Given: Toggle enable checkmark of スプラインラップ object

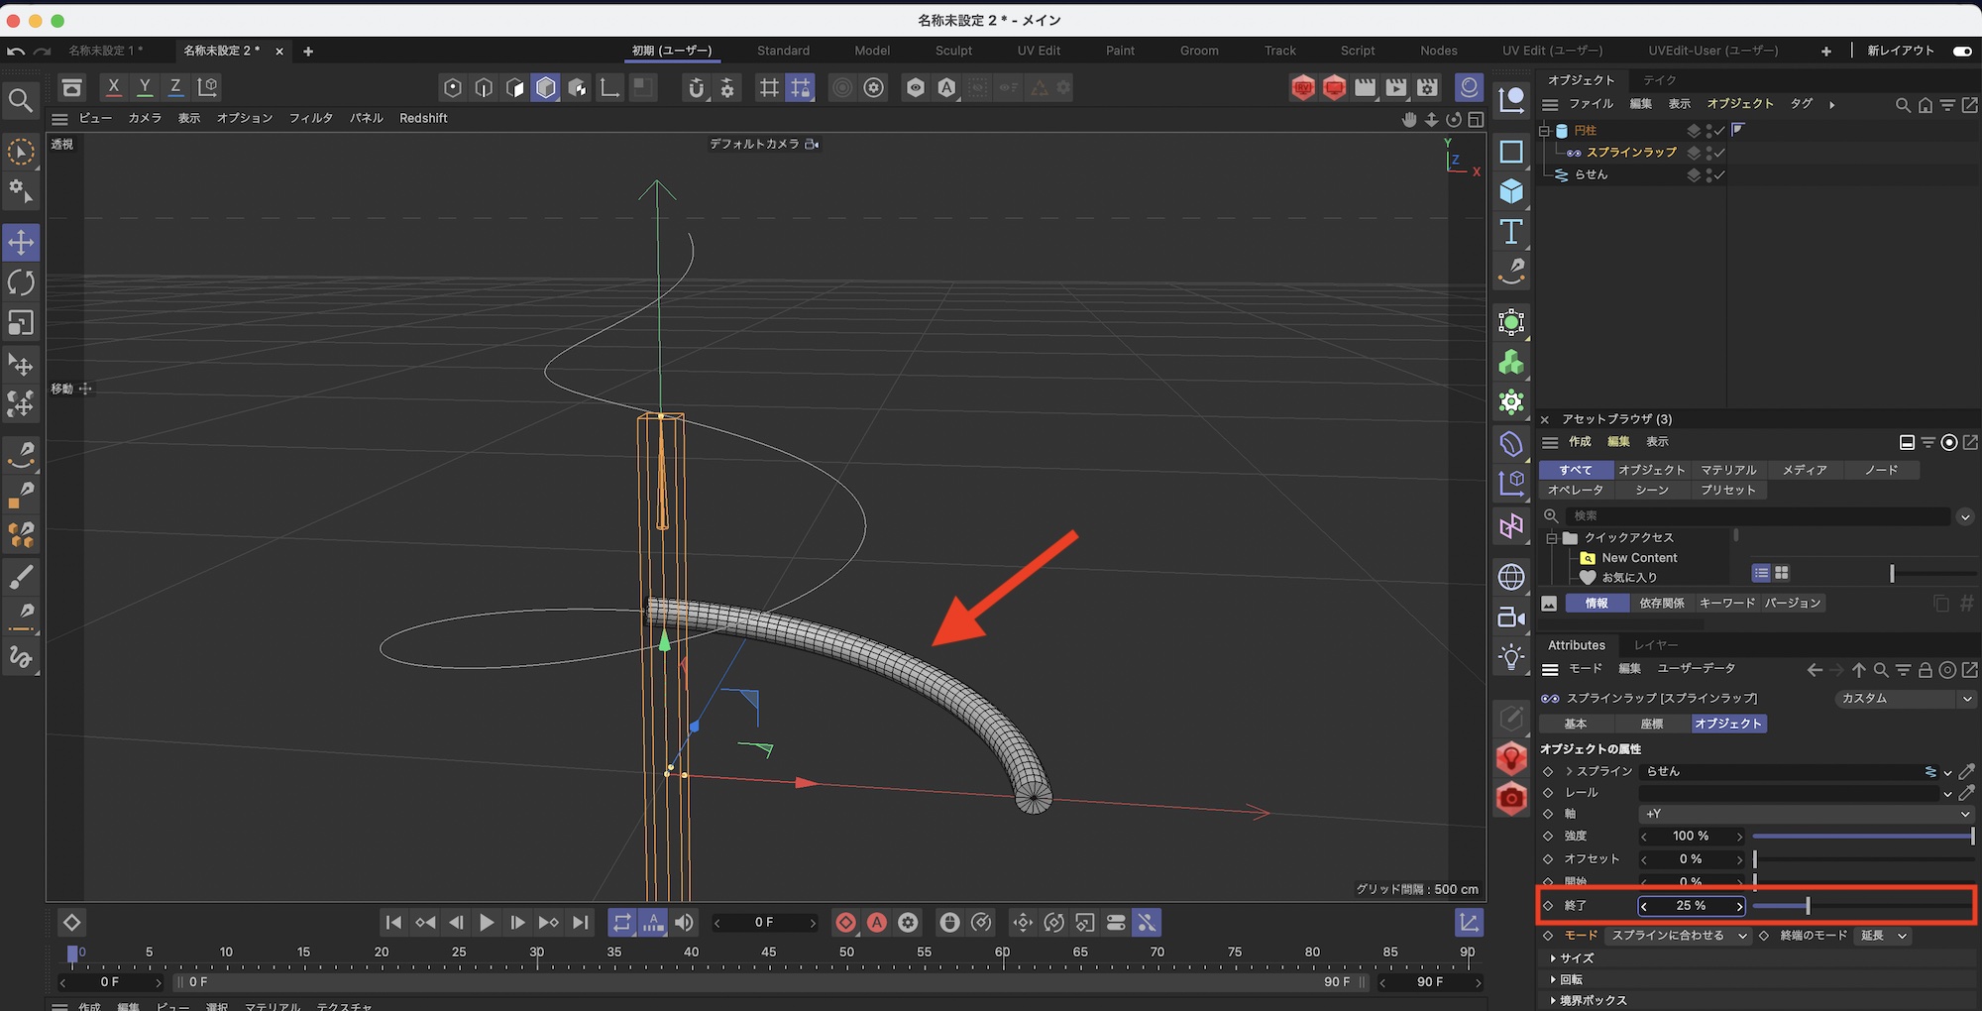Looking at the screenshot, I should (1720, 153).
